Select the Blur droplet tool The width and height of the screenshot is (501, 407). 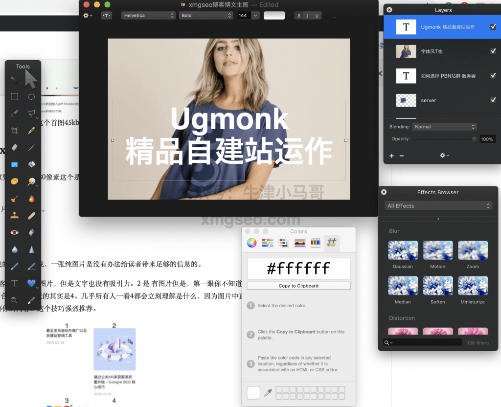click(x=14, y=249)
